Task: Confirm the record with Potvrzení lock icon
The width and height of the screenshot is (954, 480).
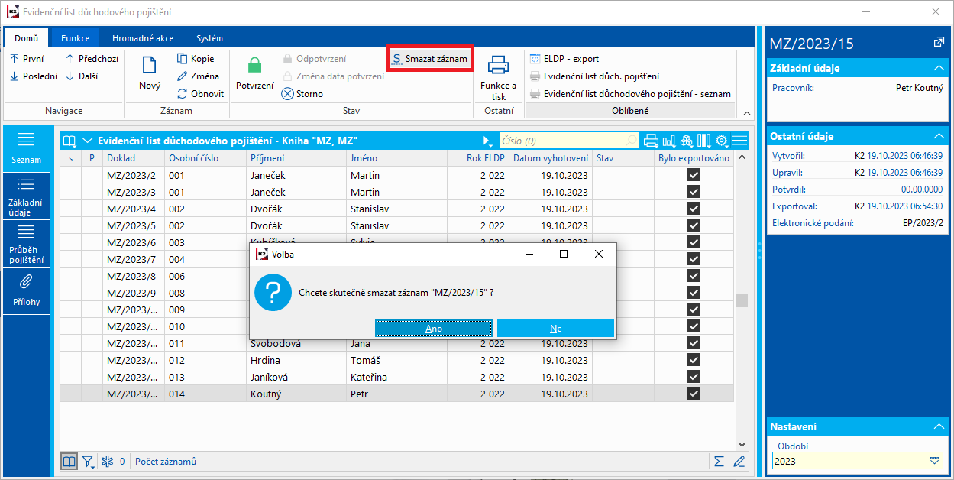Action: coord(254,74)
